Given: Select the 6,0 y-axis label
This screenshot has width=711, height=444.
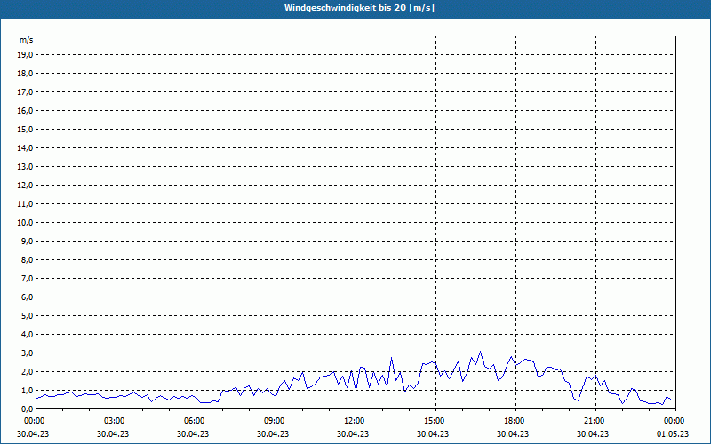Looking at the screenshot, I should tap(27, 297).
